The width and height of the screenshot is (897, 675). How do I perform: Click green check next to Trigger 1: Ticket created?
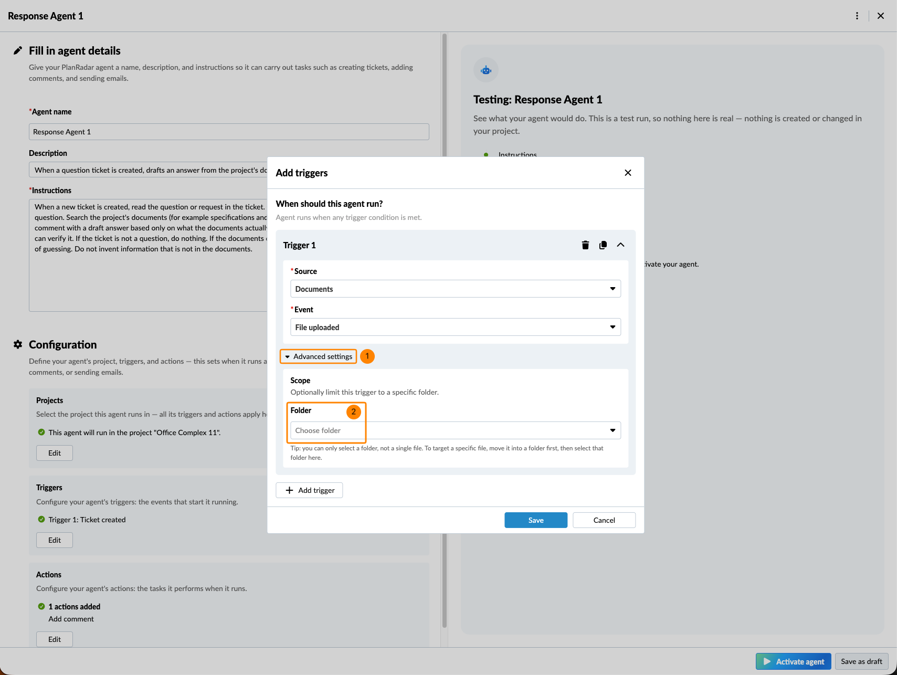41,519
